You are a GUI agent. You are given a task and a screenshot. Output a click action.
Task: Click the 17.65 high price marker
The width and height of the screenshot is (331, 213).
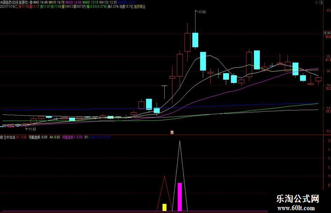202,12
